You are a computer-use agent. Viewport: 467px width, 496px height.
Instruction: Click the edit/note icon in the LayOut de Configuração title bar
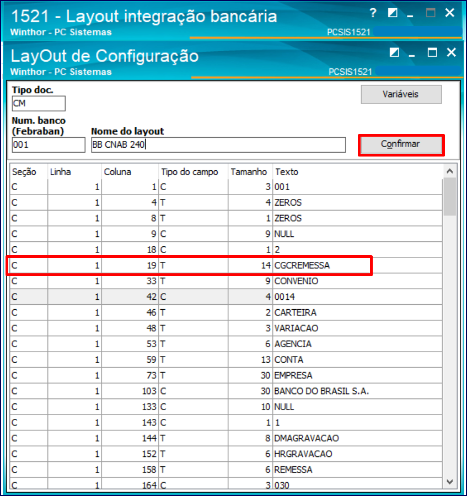pos(394,52)
